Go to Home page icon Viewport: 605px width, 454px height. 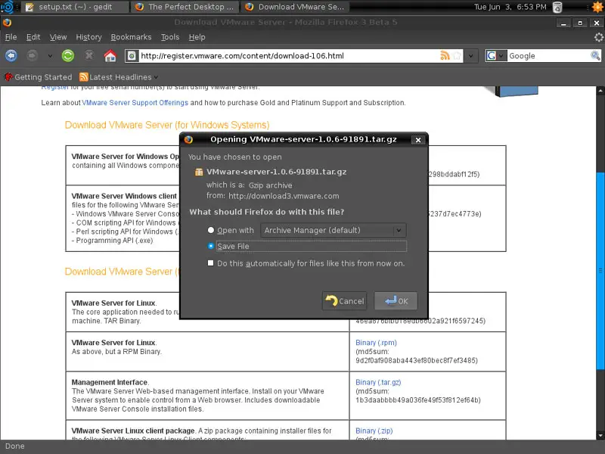tap(110, 55)
